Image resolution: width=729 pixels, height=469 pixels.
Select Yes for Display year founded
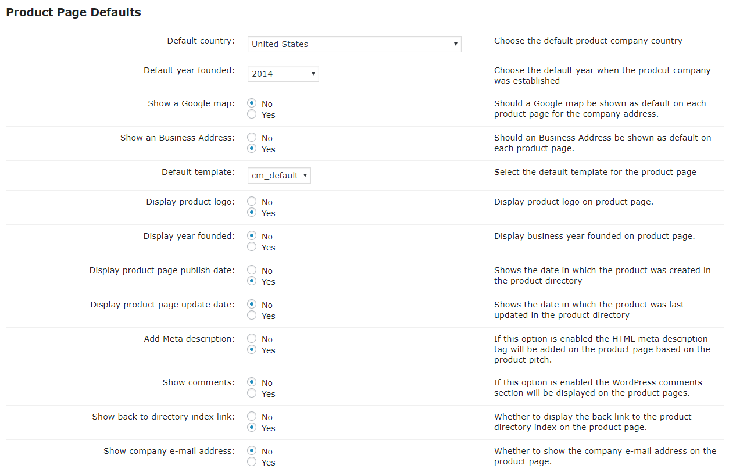(252, 247)
